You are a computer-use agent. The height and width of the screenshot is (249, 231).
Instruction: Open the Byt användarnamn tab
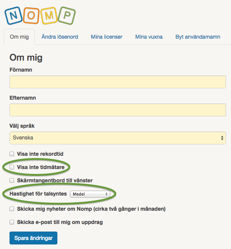click(x=198, y=37)
